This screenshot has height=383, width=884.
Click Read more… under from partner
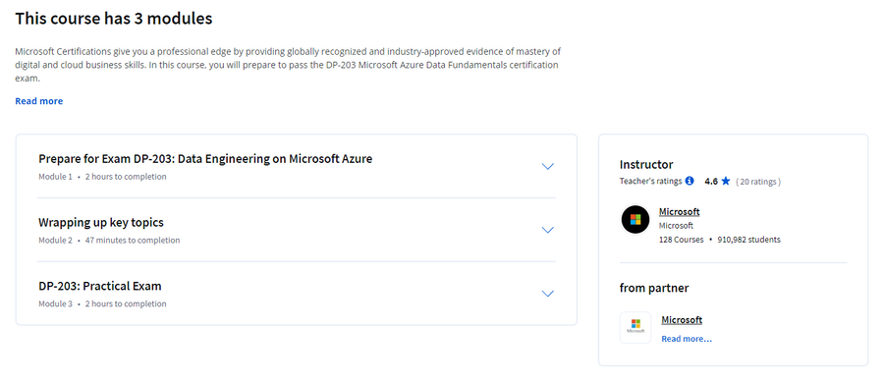(x=687, y=339)
